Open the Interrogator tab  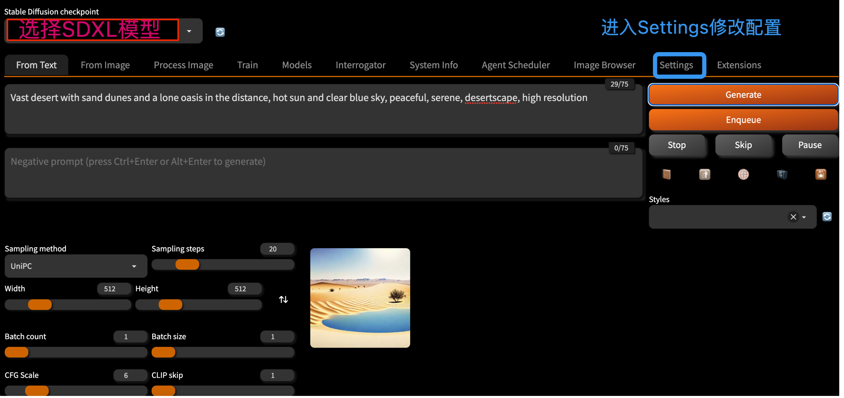(360, 65)
